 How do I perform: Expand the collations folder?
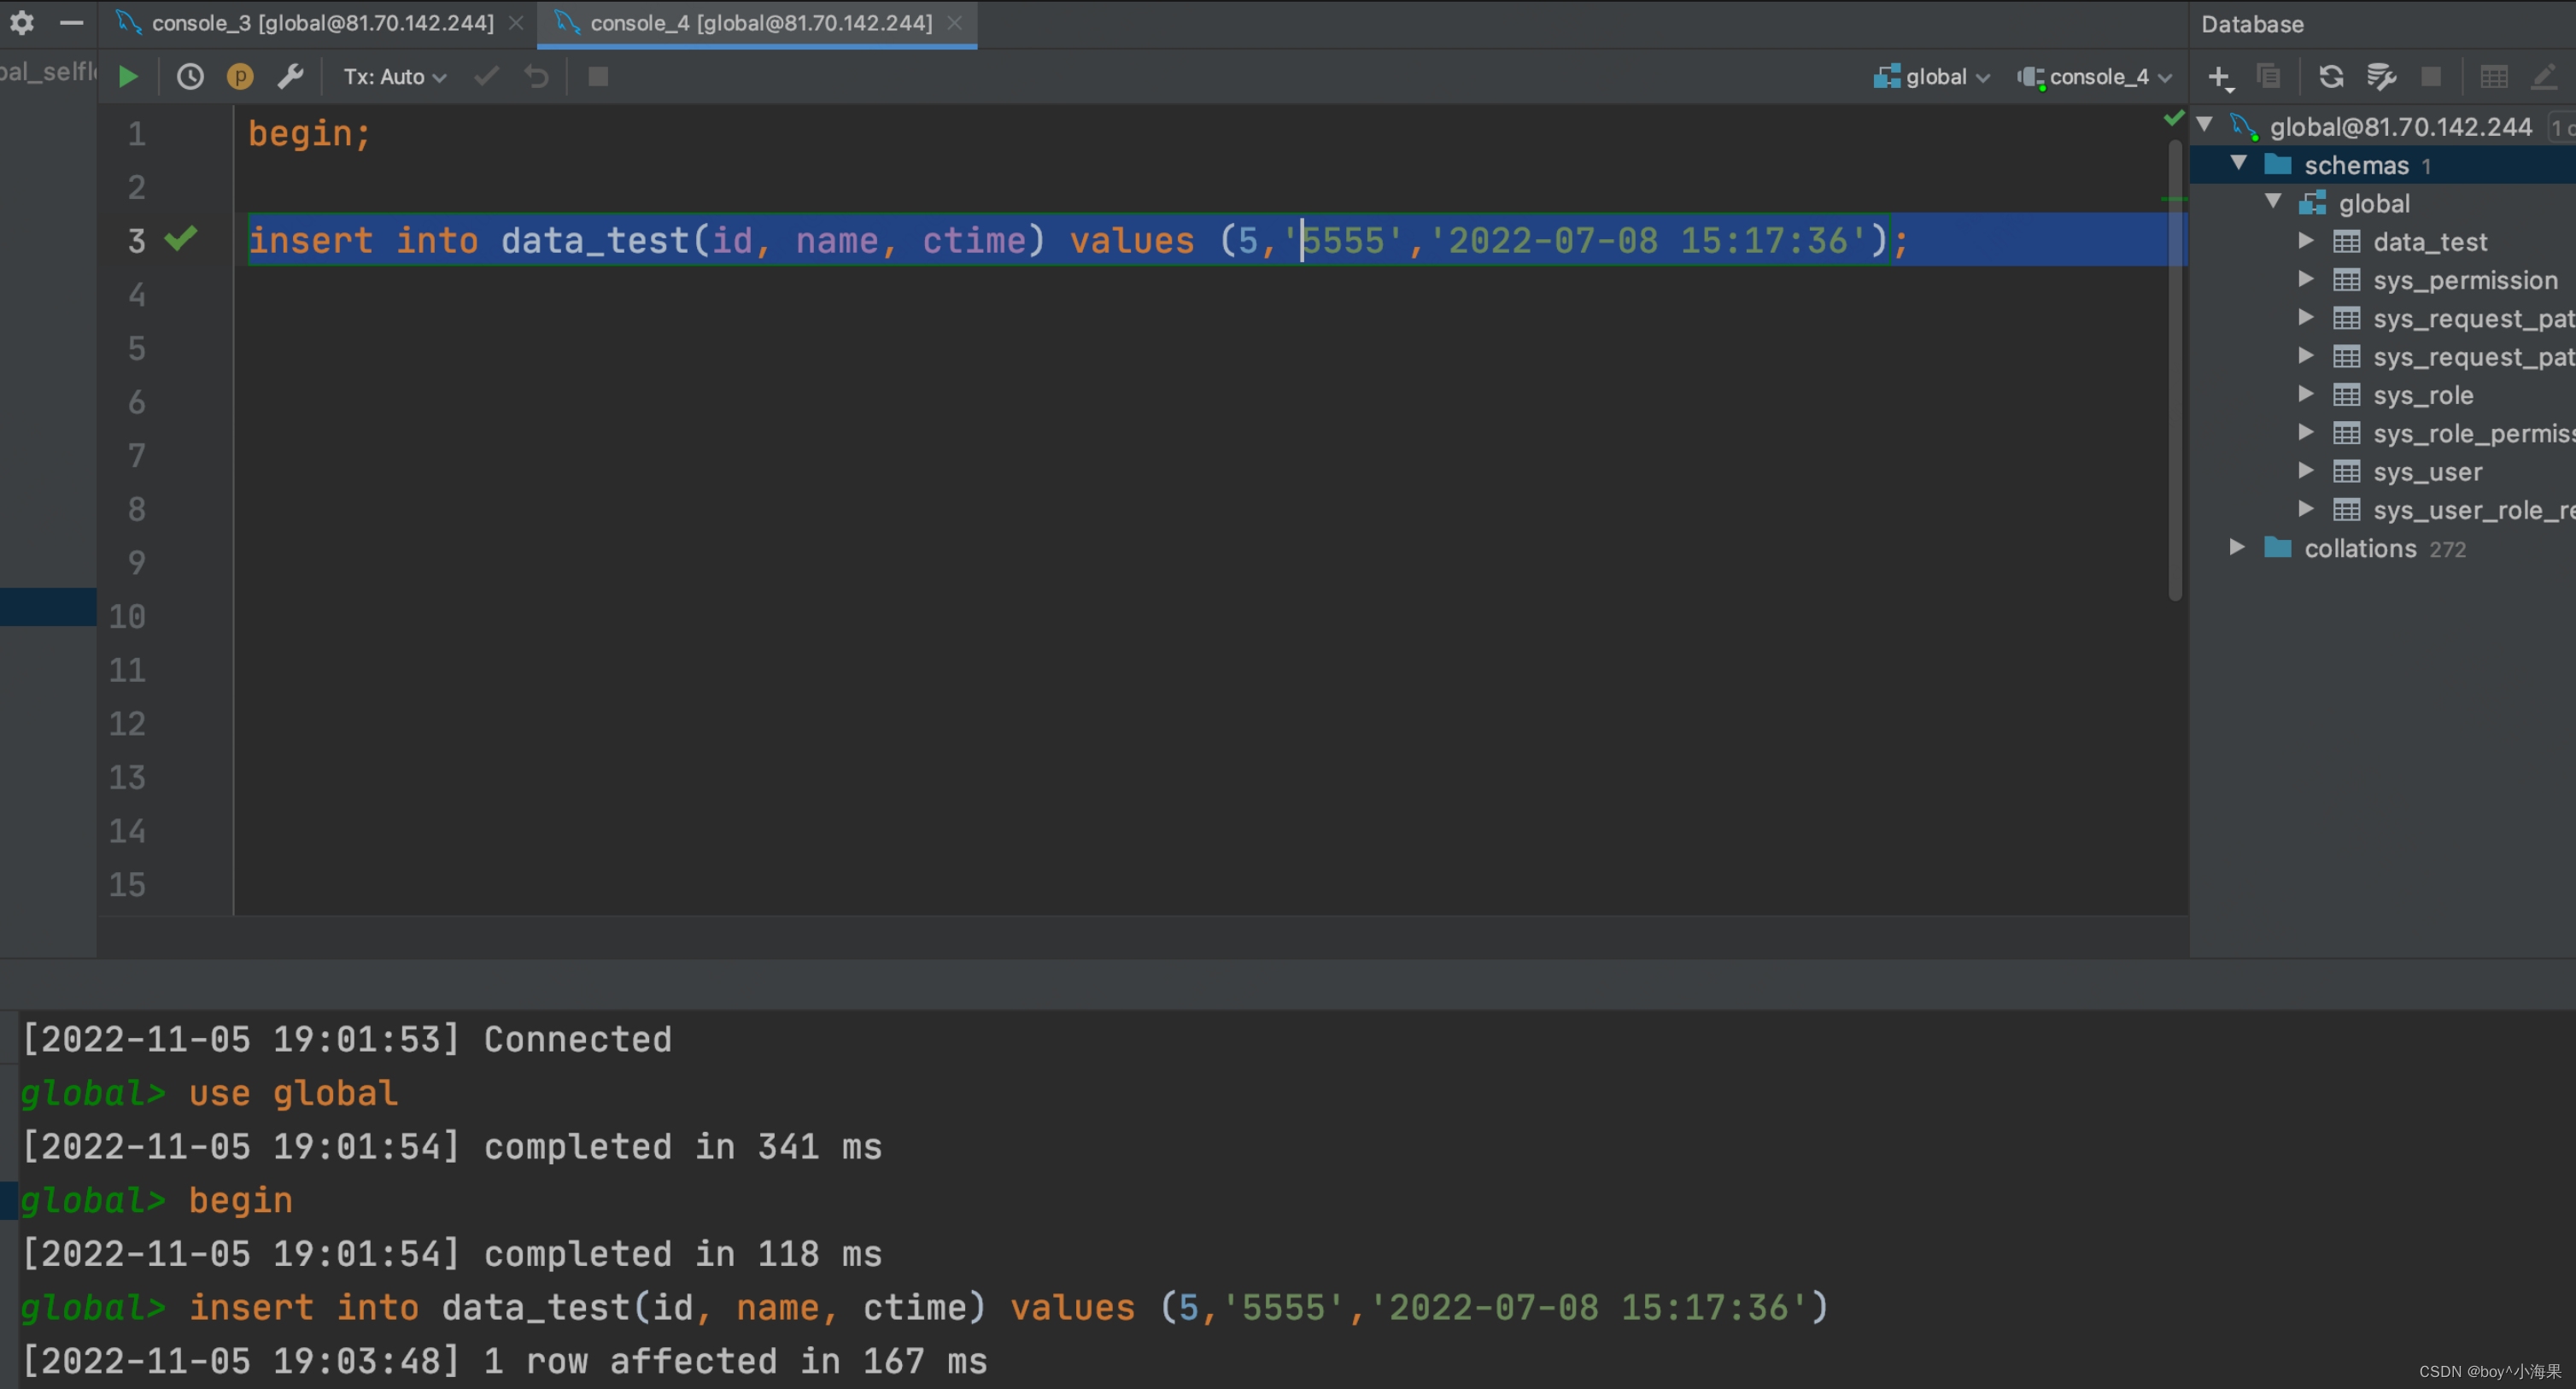click(2237, 548)
